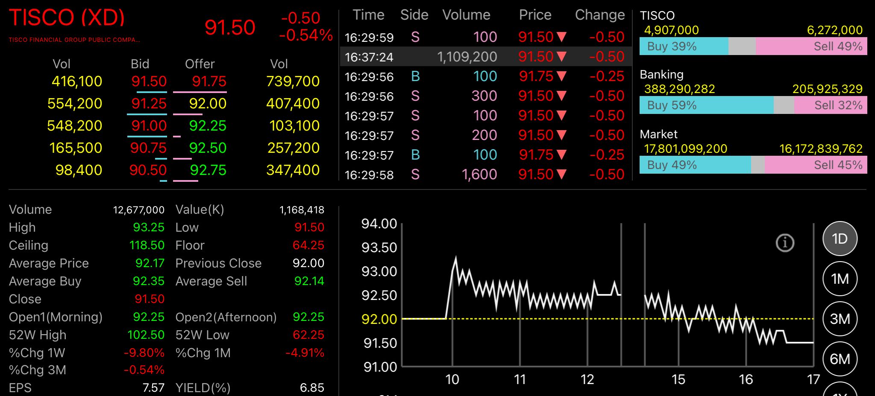Click the Average Price value 92.17
Viewport: 875px width, 396px height.
(x=150, y=263)
